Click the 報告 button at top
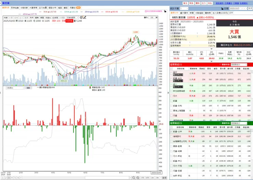 pyautogui.click(x=191, y=3)
